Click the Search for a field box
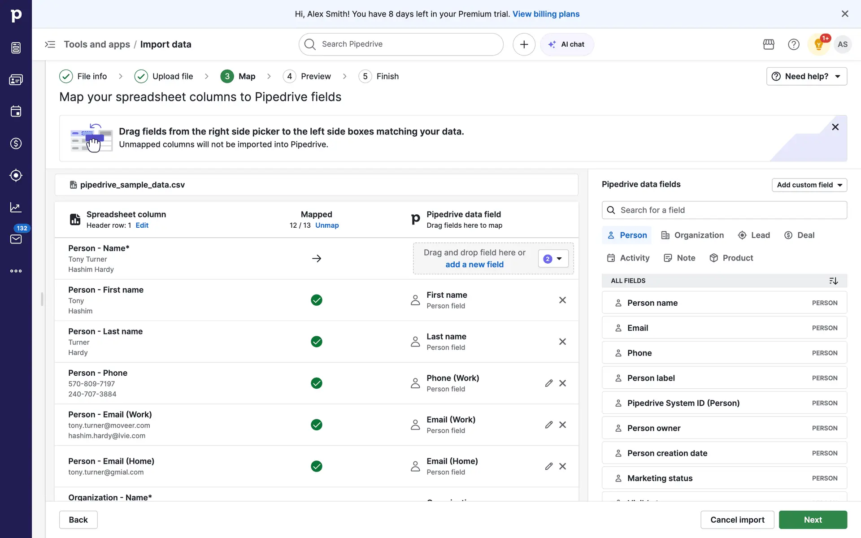 click(724, 210)
